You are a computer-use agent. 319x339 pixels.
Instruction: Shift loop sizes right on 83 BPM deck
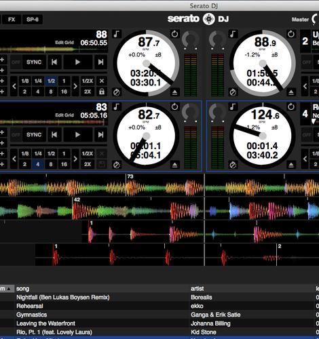click(x=75, y=159)
